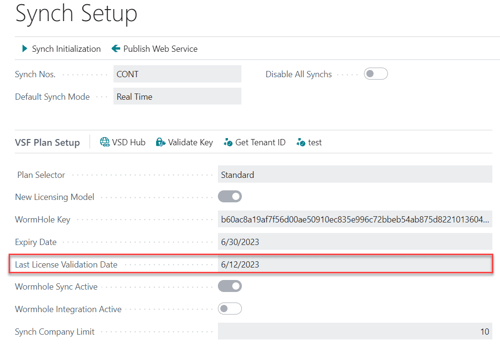The image size is (500, 350).
Task: Select the key symbol beside Validate Key
Action: [160, 142]
